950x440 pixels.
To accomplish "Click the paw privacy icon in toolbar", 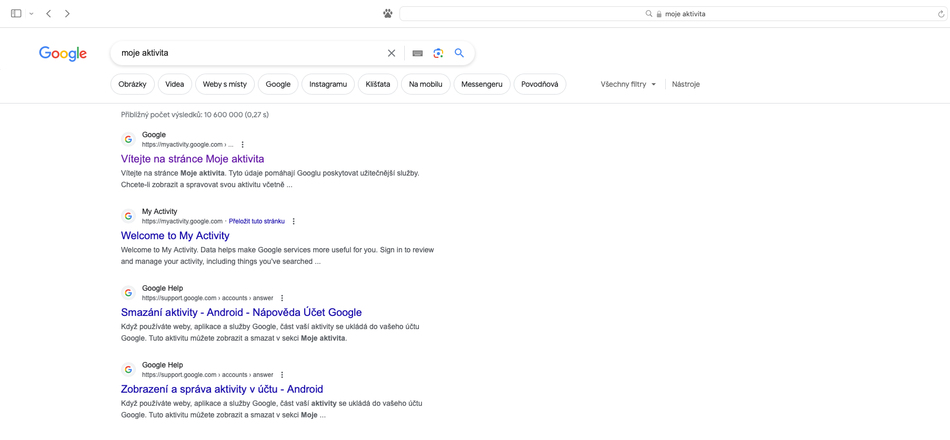I will tap(388, 14).
